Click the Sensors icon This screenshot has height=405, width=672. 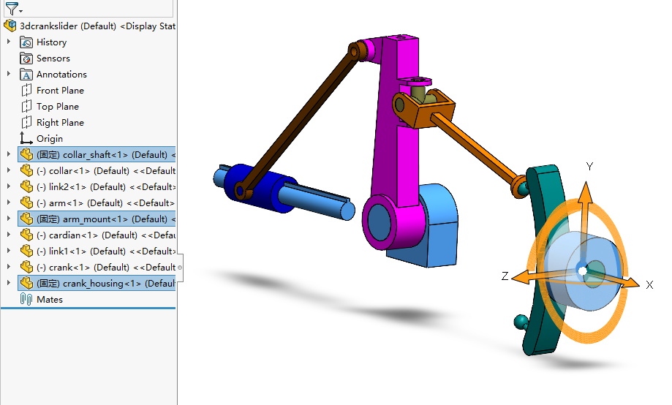(26, 58)
